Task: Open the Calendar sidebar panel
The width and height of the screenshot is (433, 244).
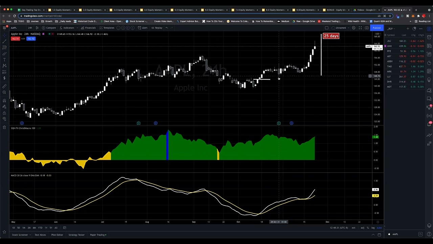Action: 429,71
